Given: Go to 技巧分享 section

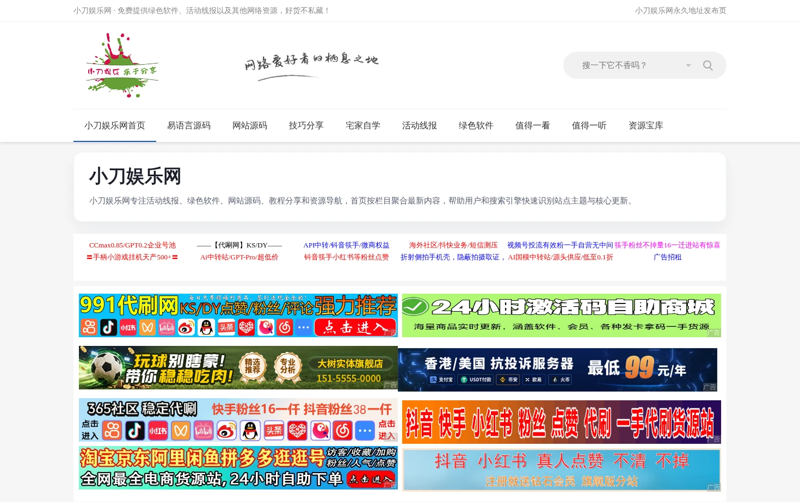Looking at the screenshot, I should 306,126.
